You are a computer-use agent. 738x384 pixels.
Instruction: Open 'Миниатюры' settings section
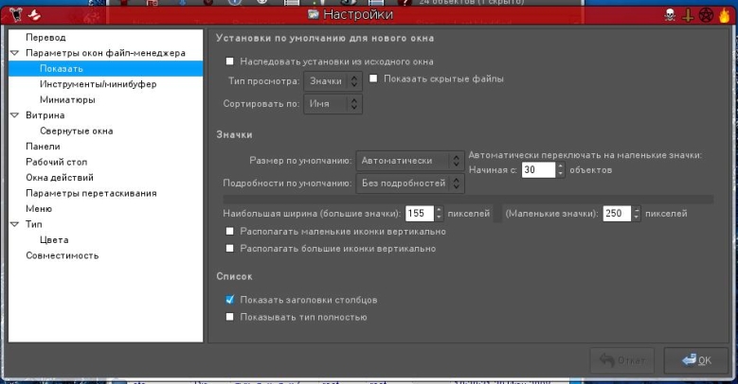[x=67, y=99]
